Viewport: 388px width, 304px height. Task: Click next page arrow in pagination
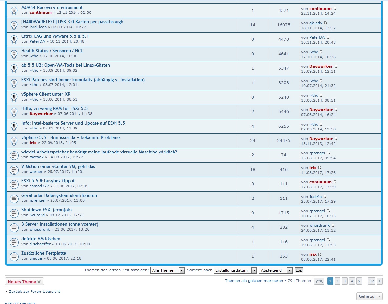(x=379, y=281)
